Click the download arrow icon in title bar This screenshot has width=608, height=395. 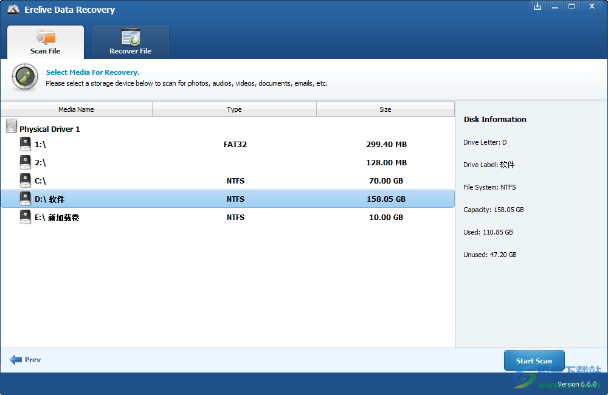(537, 6)
